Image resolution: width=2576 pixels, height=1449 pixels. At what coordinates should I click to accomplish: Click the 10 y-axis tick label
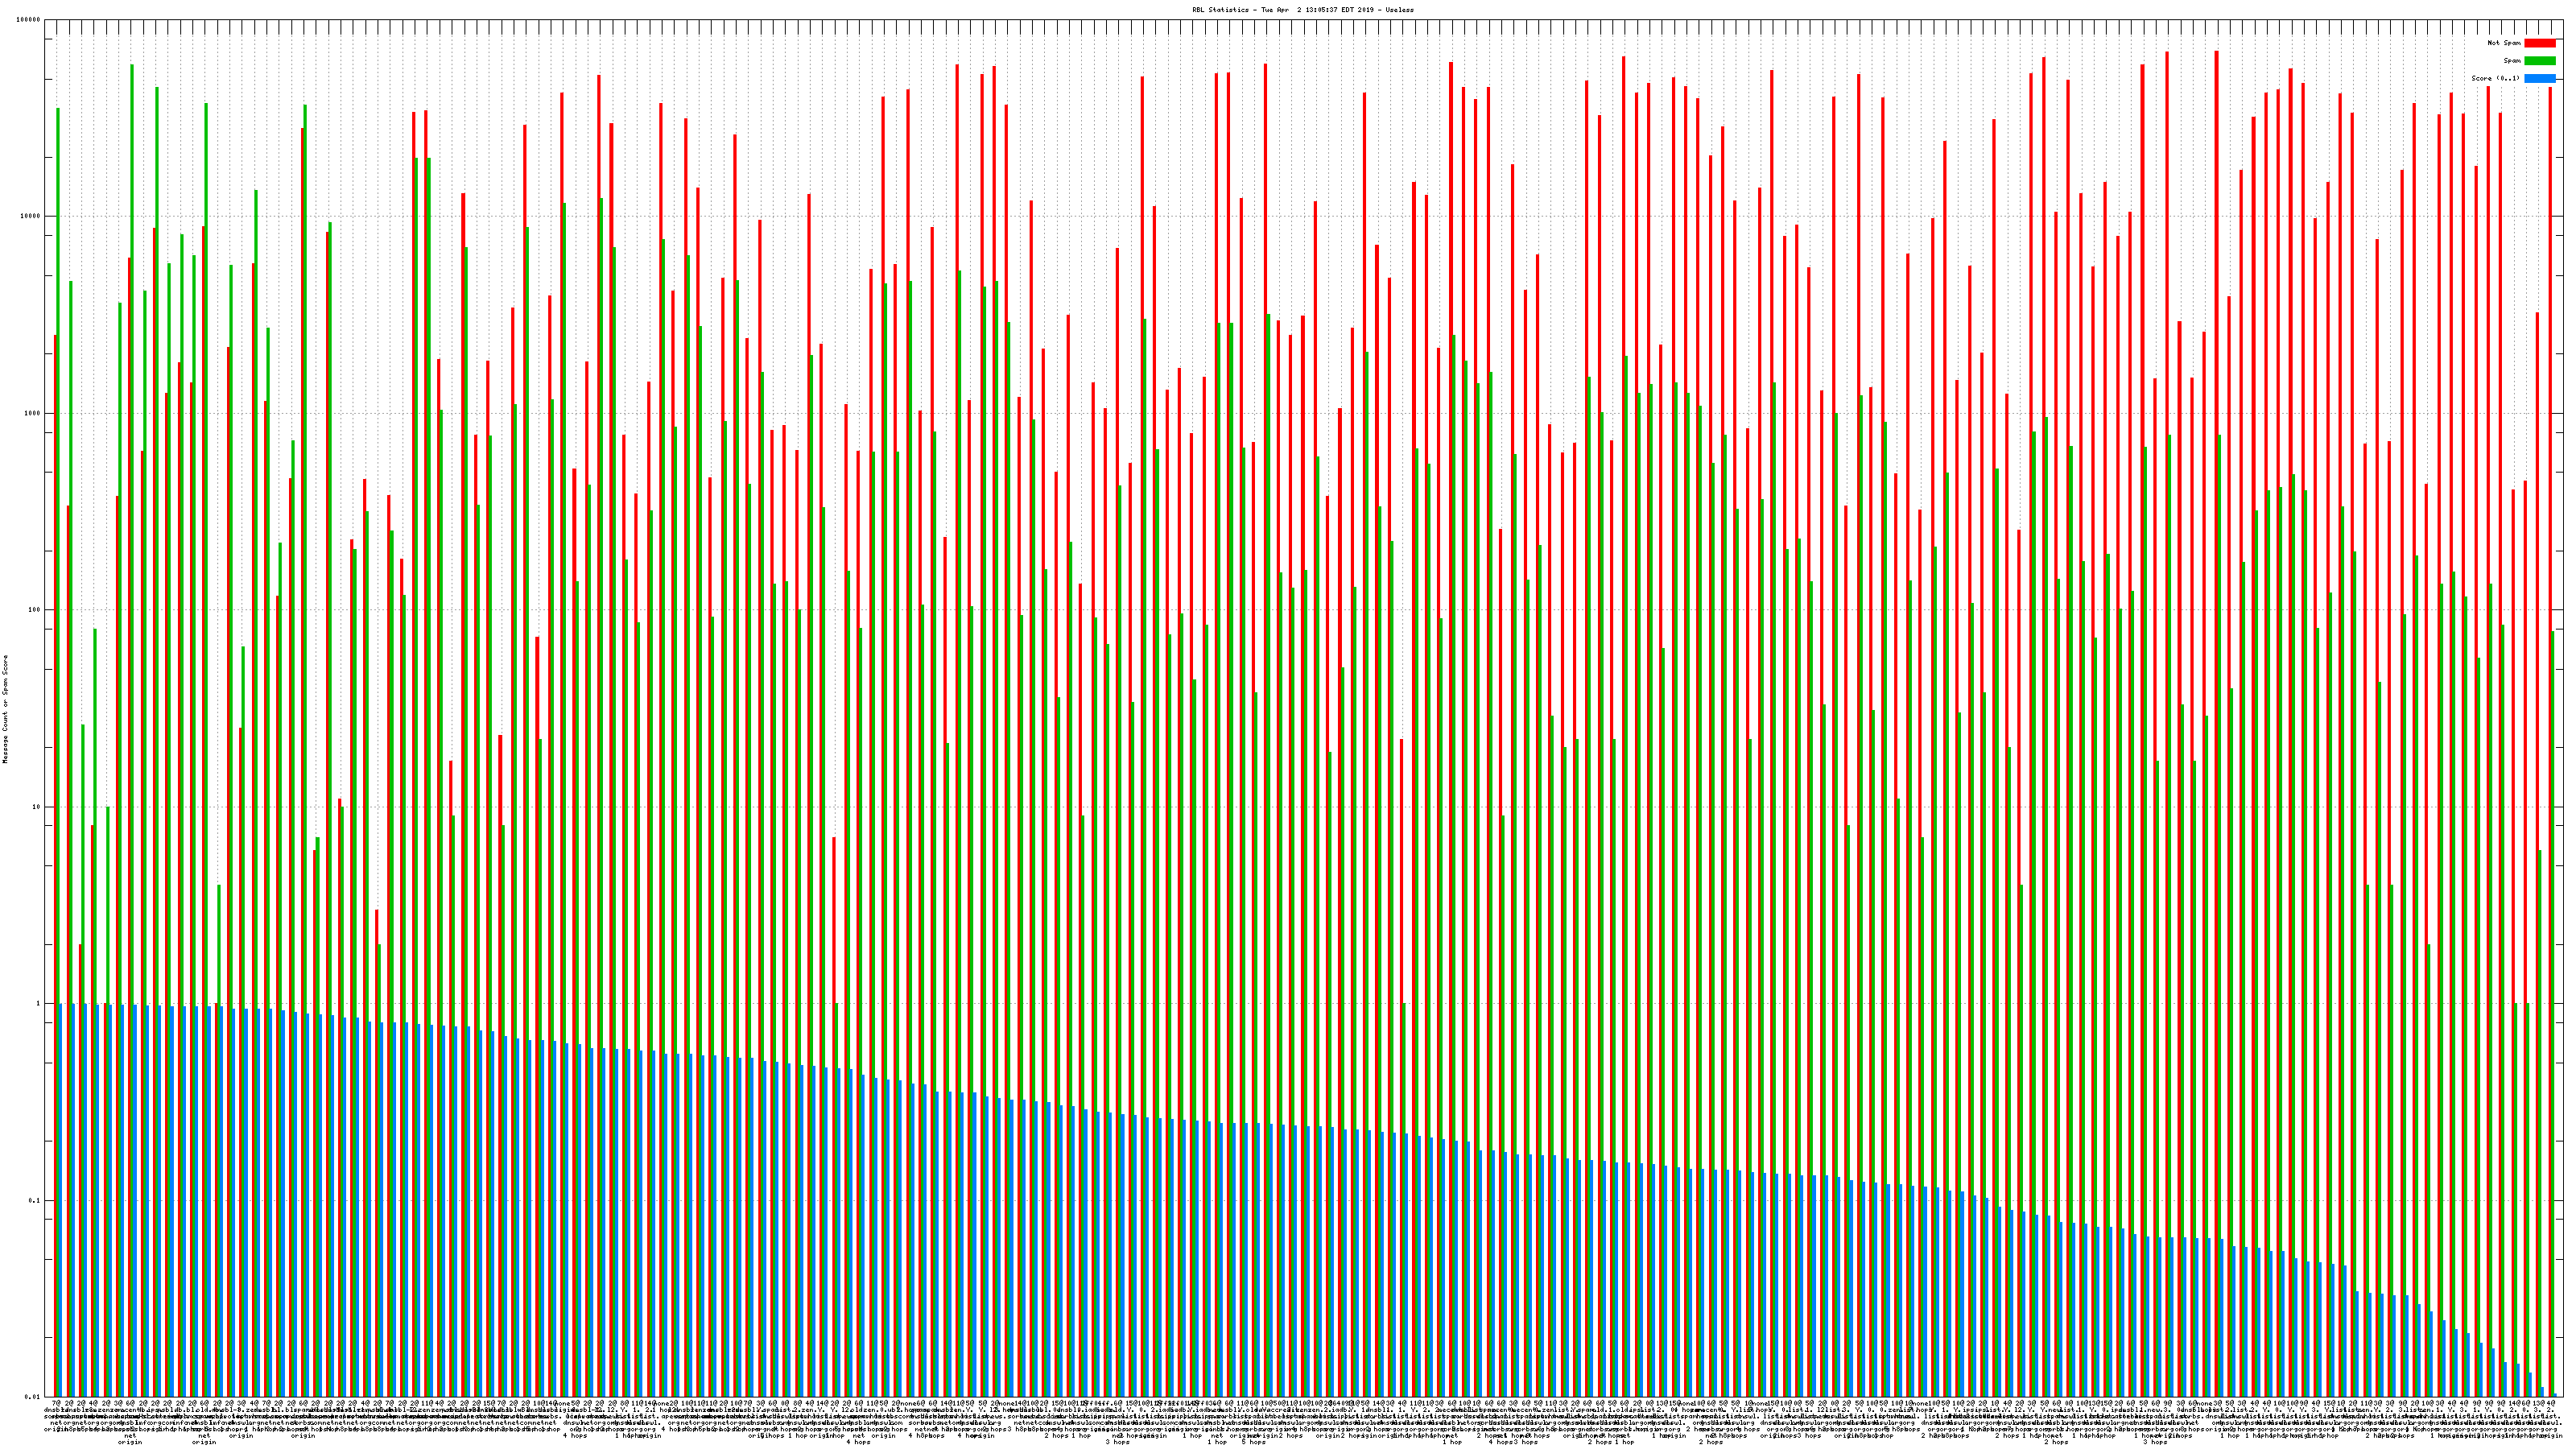[37, 807]
